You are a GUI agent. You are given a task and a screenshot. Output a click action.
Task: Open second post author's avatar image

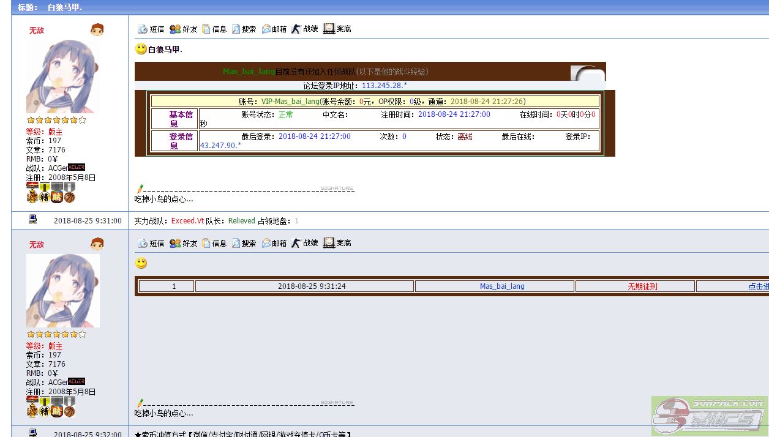(x=62, y=291)
